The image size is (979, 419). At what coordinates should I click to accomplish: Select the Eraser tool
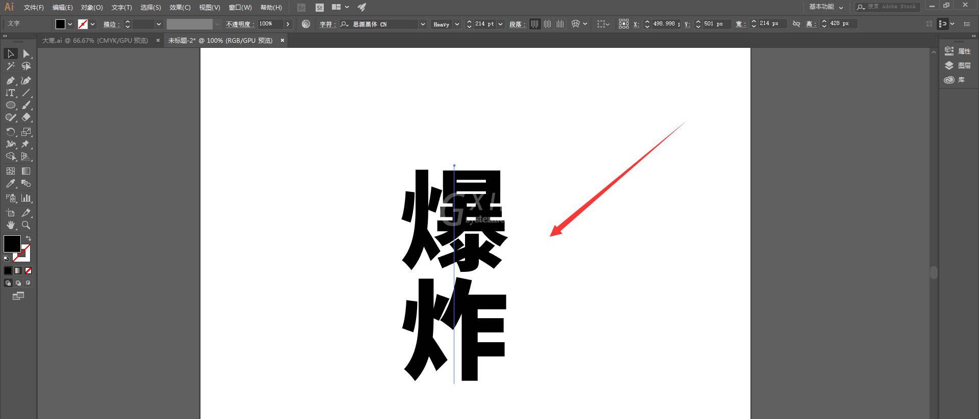tap(26, 117)
